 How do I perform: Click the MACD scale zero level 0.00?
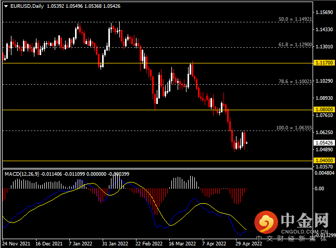point(319,189)
